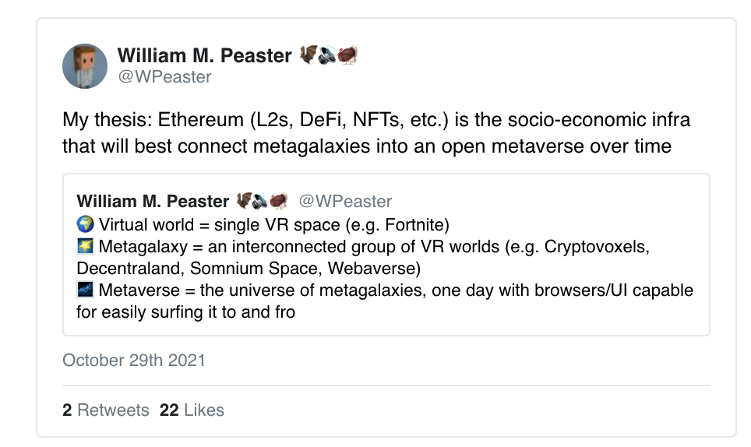The width and height of the screenshot is (751, 447).
Task: Click the William M. Peaster header name
Action: tap(205, 55)
